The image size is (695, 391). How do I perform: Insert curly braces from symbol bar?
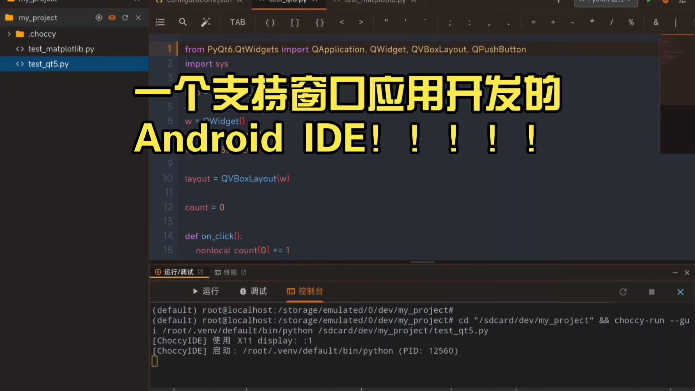pos(319,22)
